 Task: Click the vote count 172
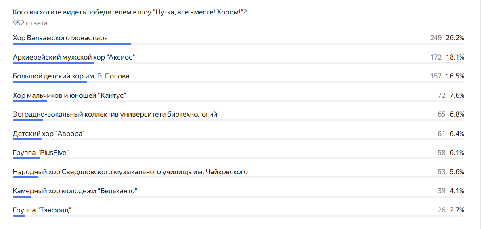436,57
